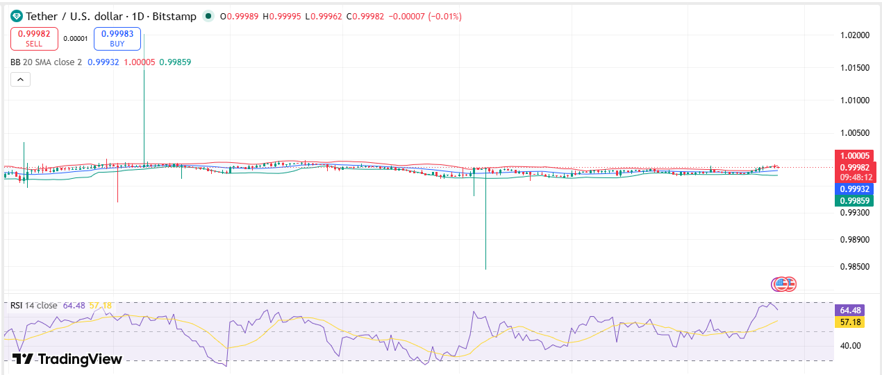Screen dimensions: 882x375
Task: Click the 0.00001 spread value
Action: 76,39
